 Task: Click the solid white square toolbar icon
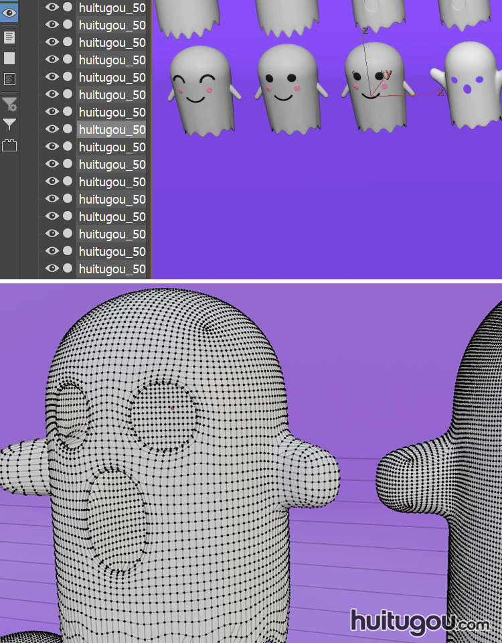pyautogui.click(x=9, y=58)
